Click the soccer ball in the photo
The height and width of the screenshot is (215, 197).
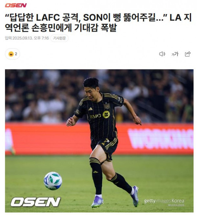53,181
